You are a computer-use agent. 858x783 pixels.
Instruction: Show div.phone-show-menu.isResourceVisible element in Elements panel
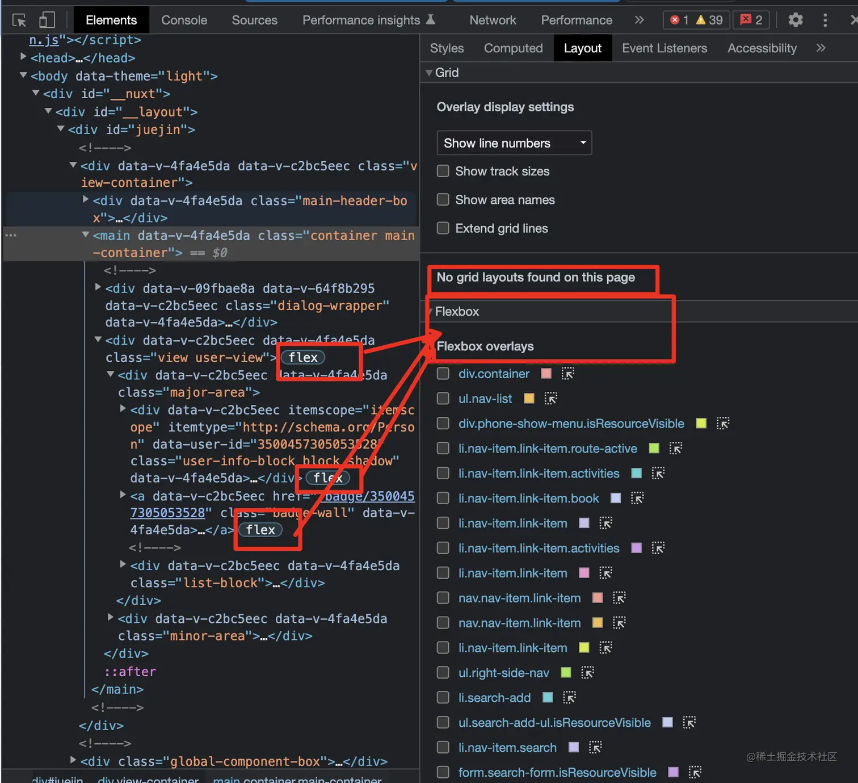tap(722, 424)
